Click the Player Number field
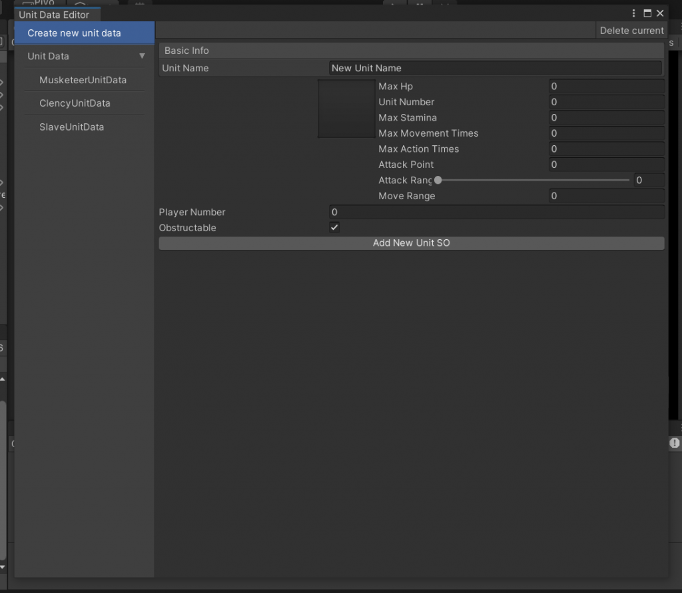This screenshot has width=682, height=593. (x=497, y=212)
